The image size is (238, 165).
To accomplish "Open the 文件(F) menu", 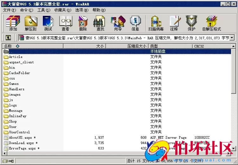I will click(x=10, y=10).
